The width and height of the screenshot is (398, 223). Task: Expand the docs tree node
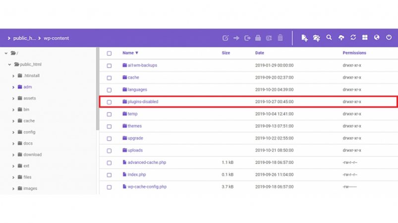click(13, 144)
